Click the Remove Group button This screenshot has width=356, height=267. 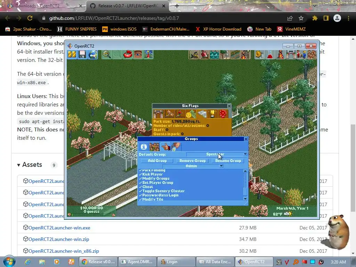coord(193,161)
